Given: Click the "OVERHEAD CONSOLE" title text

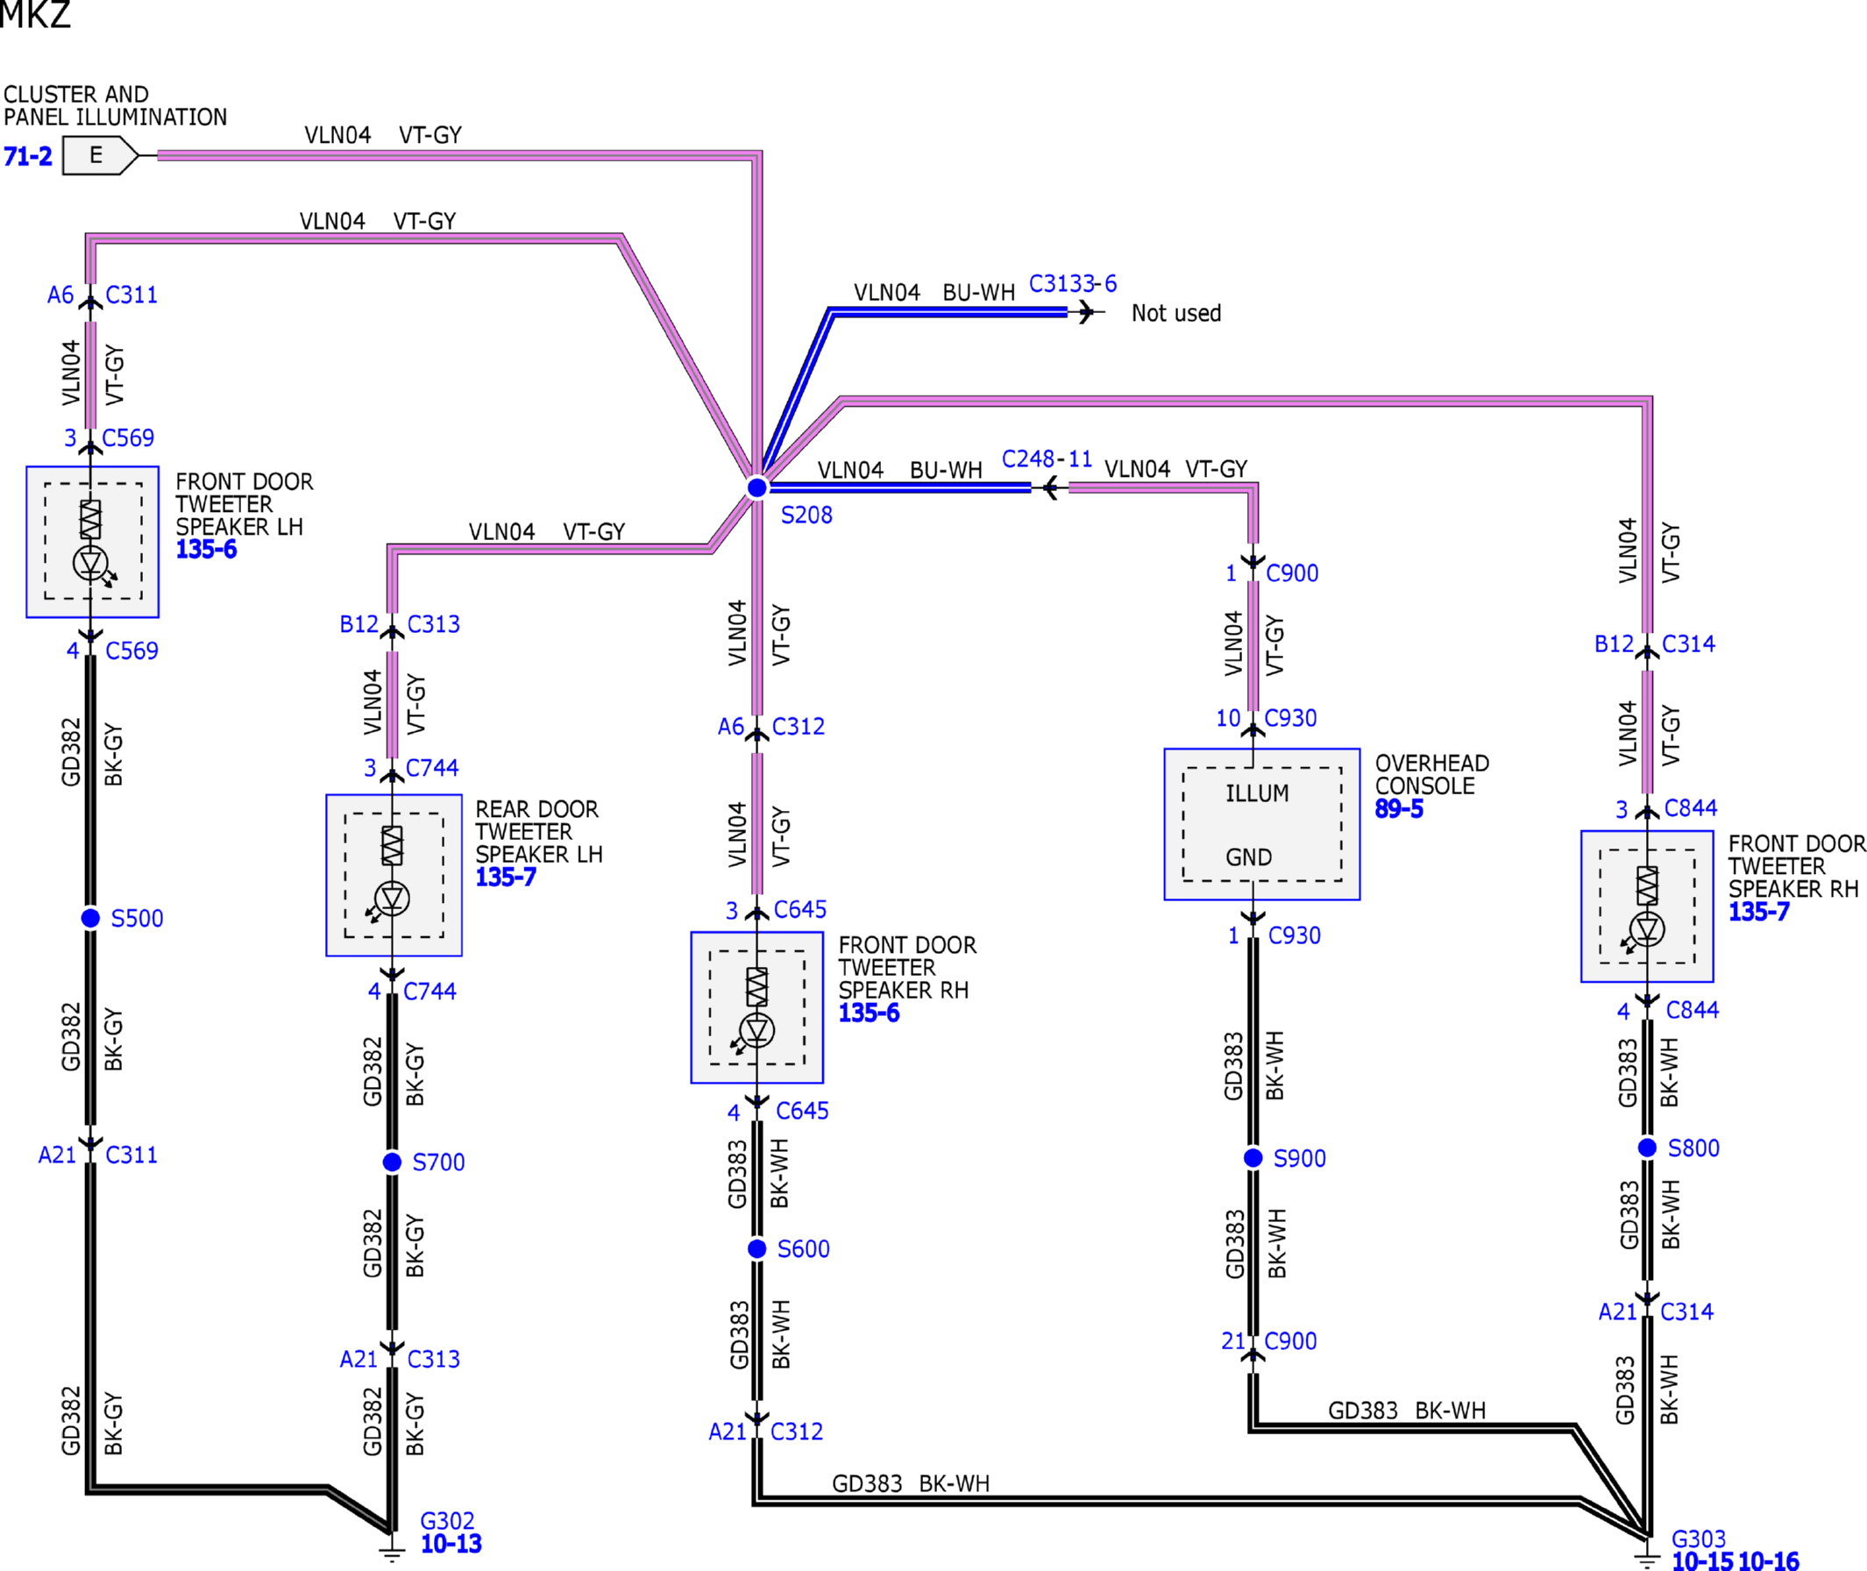Looking at the screenshot, I should (x=1431, y=775).
